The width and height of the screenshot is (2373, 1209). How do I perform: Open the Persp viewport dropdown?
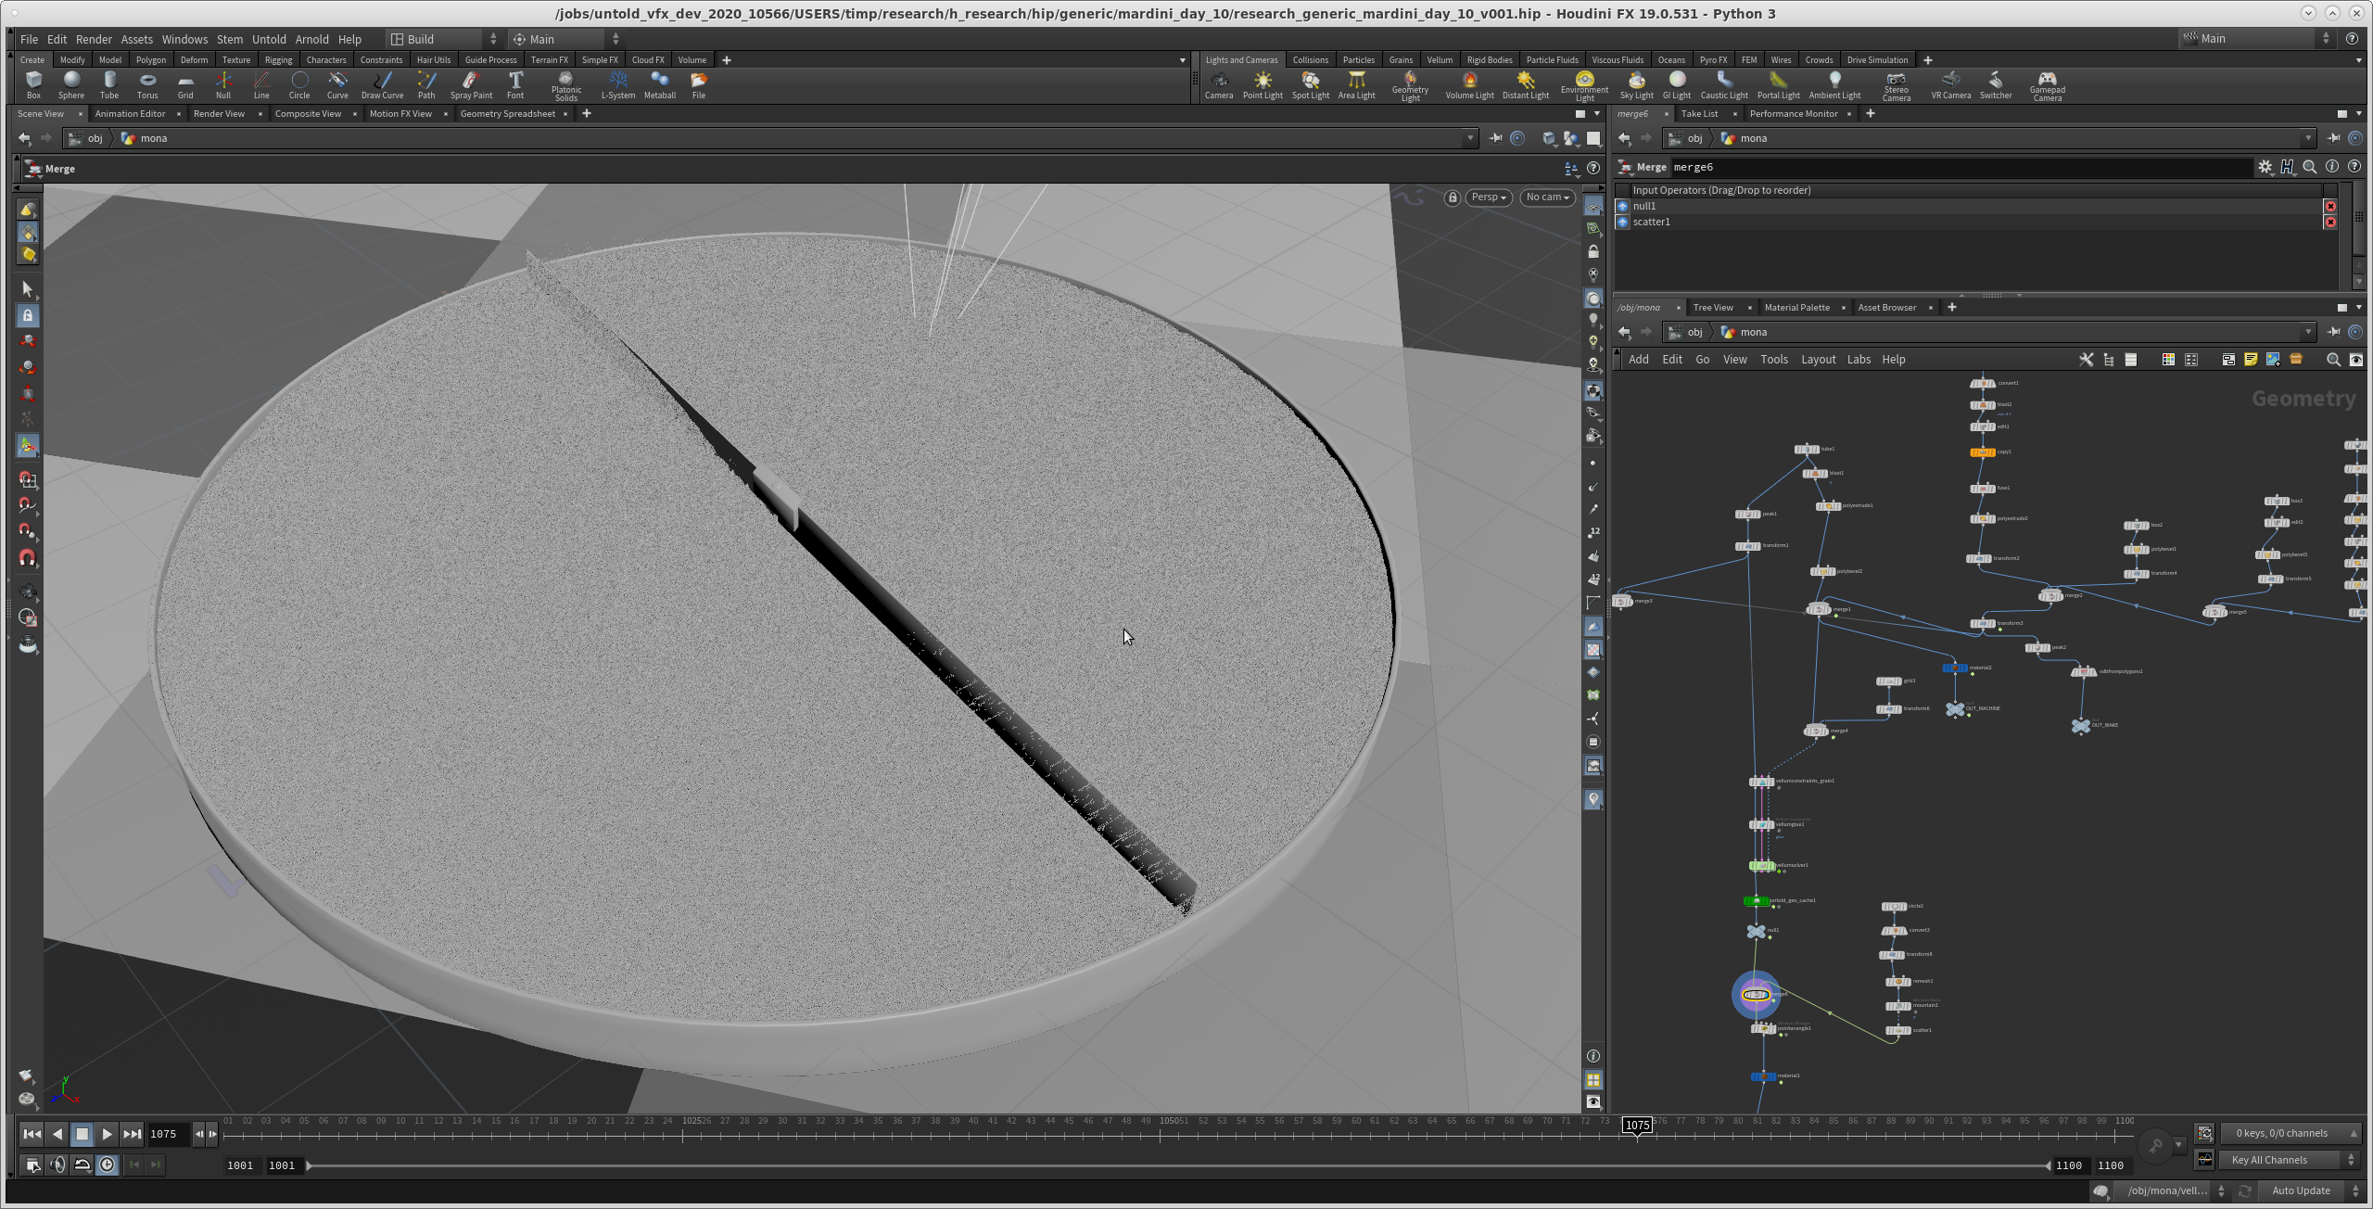pos(1489,197)
